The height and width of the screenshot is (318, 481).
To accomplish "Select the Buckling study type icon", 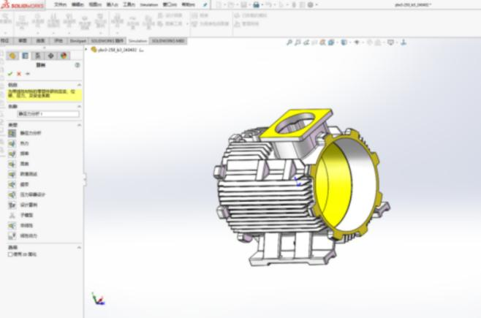I will point(12,164).
